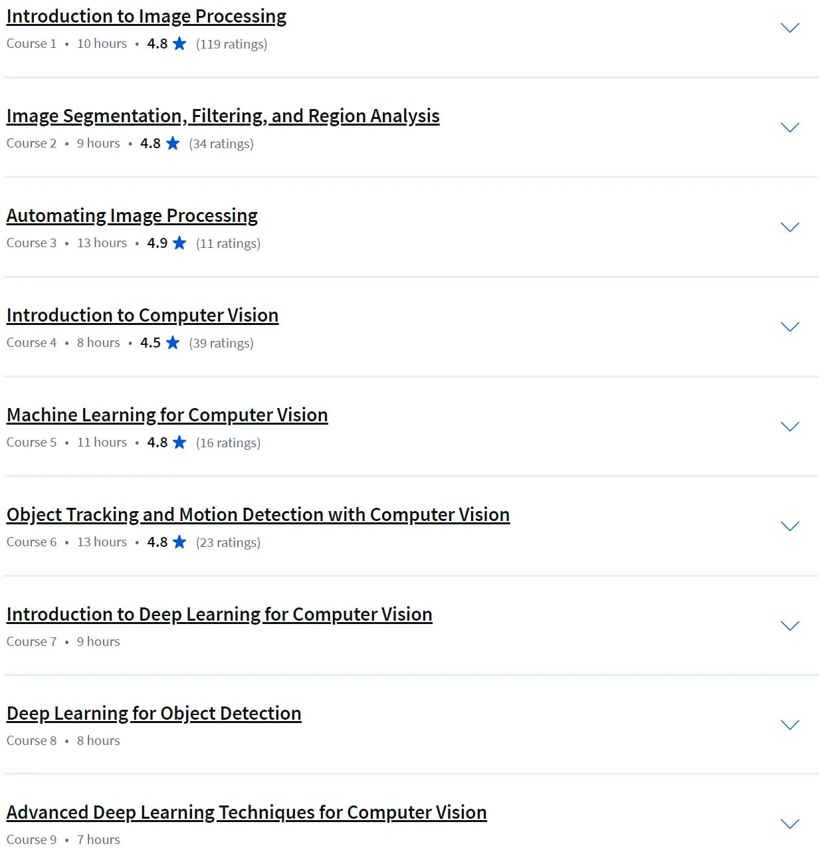Open Image Segmentation, Filtering, and Region Analysis
The height and width of the screenshot is (848, 822).
(x=223, y=116)
